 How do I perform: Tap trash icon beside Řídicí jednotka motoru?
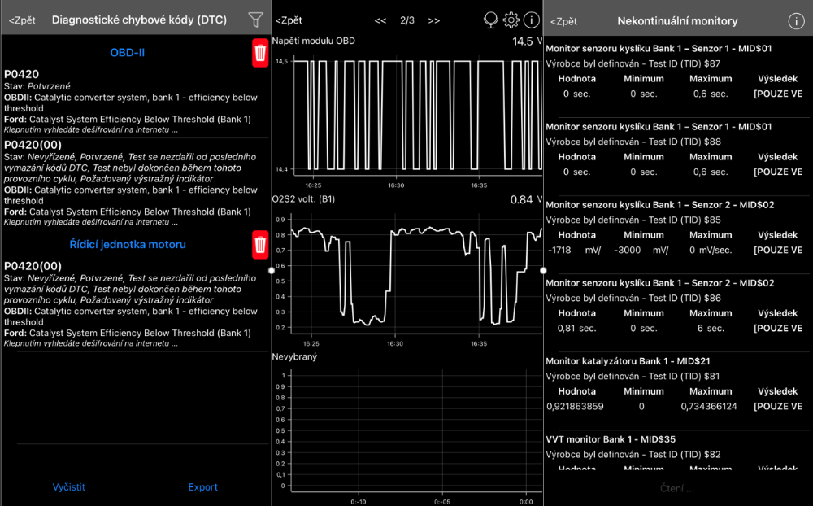[259, 243]
